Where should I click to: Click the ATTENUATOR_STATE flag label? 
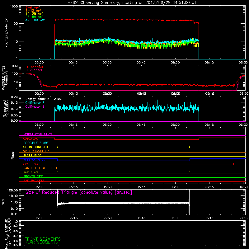[x=38, y=134]
